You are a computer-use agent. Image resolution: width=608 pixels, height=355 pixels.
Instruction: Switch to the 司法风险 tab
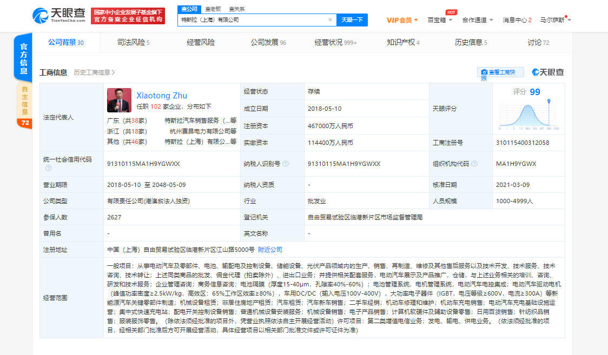[x=134, y=42]
